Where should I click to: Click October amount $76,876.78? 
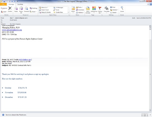[x=22, y=88]
